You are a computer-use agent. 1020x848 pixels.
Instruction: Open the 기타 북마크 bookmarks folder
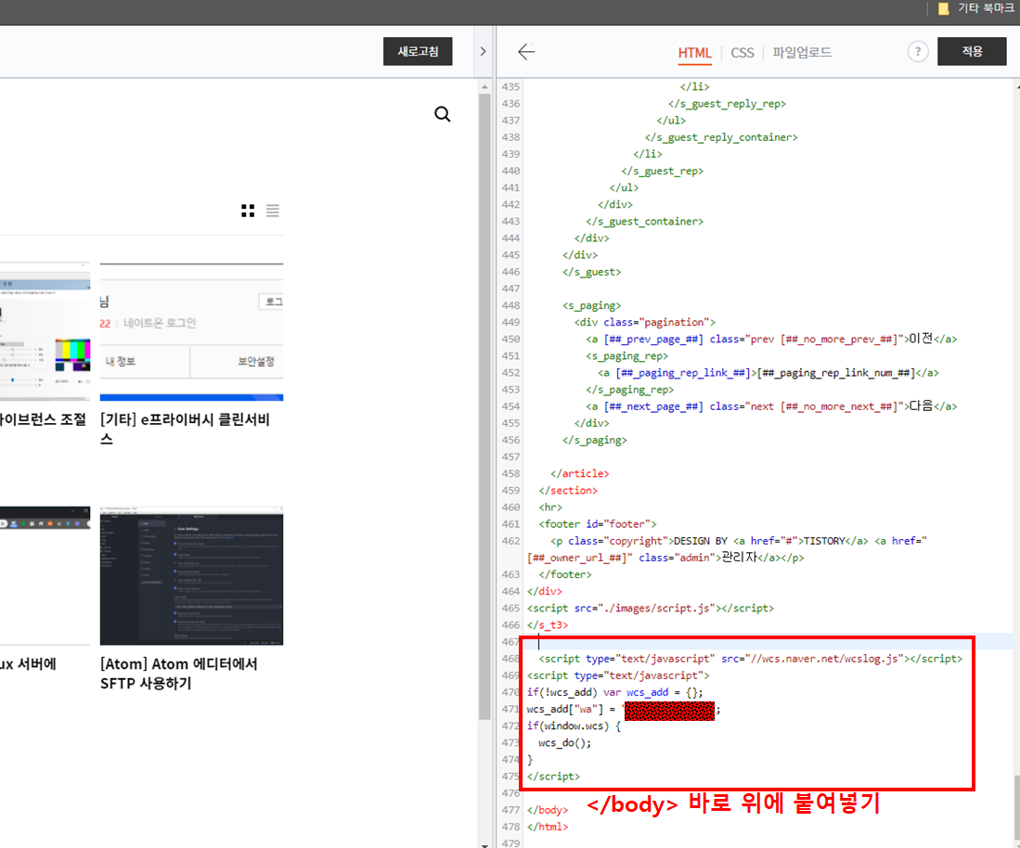point(976,8)
